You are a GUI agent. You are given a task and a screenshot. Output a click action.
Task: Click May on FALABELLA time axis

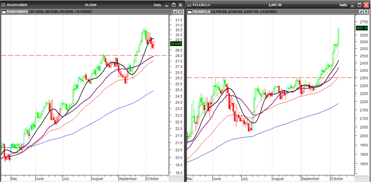190,179
